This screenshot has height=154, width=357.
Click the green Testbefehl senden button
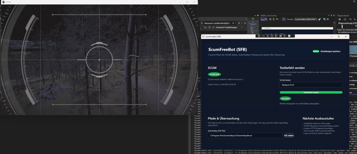click(x=311, y=92)
